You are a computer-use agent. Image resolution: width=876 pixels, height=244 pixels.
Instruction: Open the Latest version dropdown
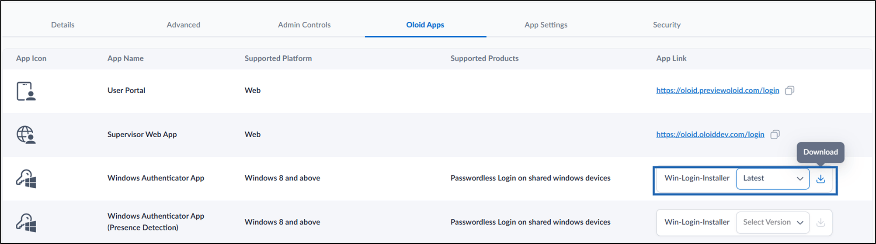point(773,179)
